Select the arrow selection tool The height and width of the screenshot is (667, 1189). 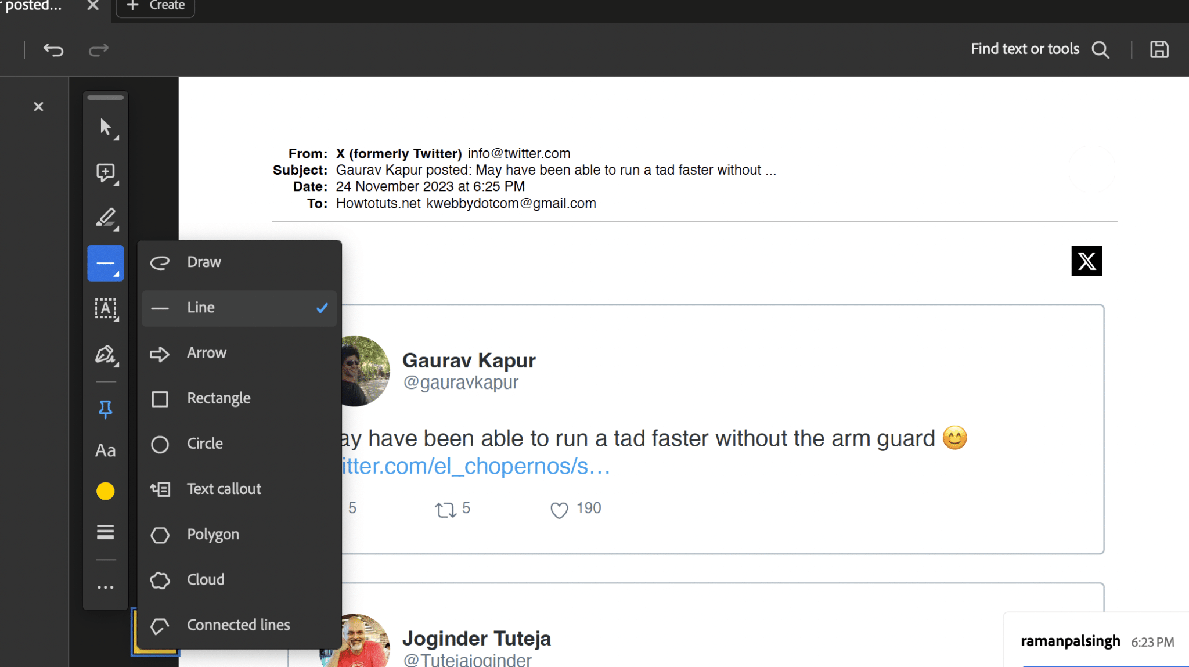point(106,127)
